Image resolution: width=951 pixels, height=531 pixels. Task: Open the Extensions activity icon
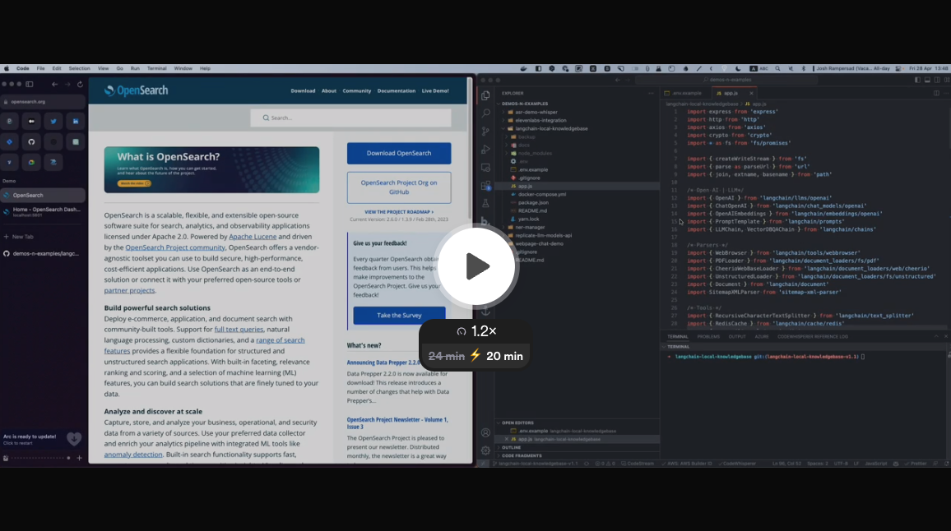(486, 186)
